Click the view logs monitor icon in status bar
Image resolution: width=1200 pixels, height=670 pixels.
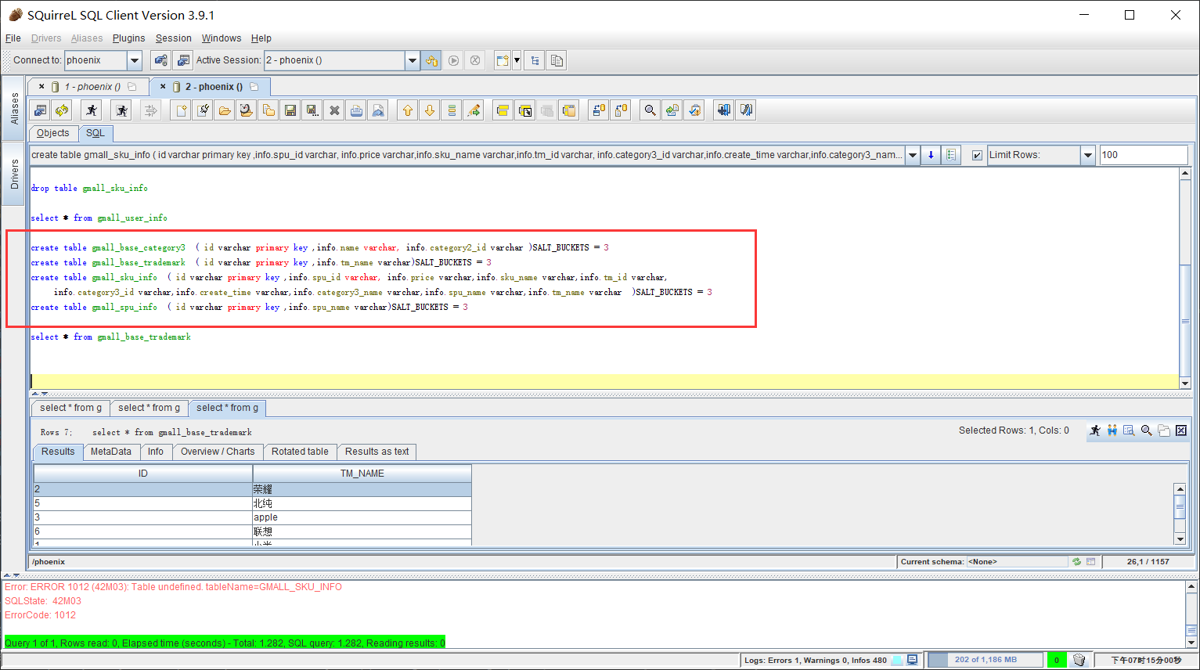(x=912, y=660)
